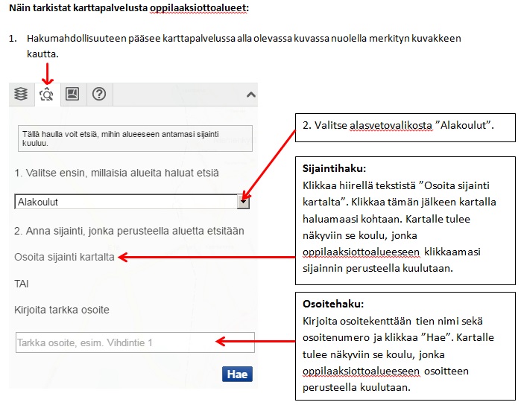Select the area search magnifier icon
The image size is (521, 405).
pos(47,95)
